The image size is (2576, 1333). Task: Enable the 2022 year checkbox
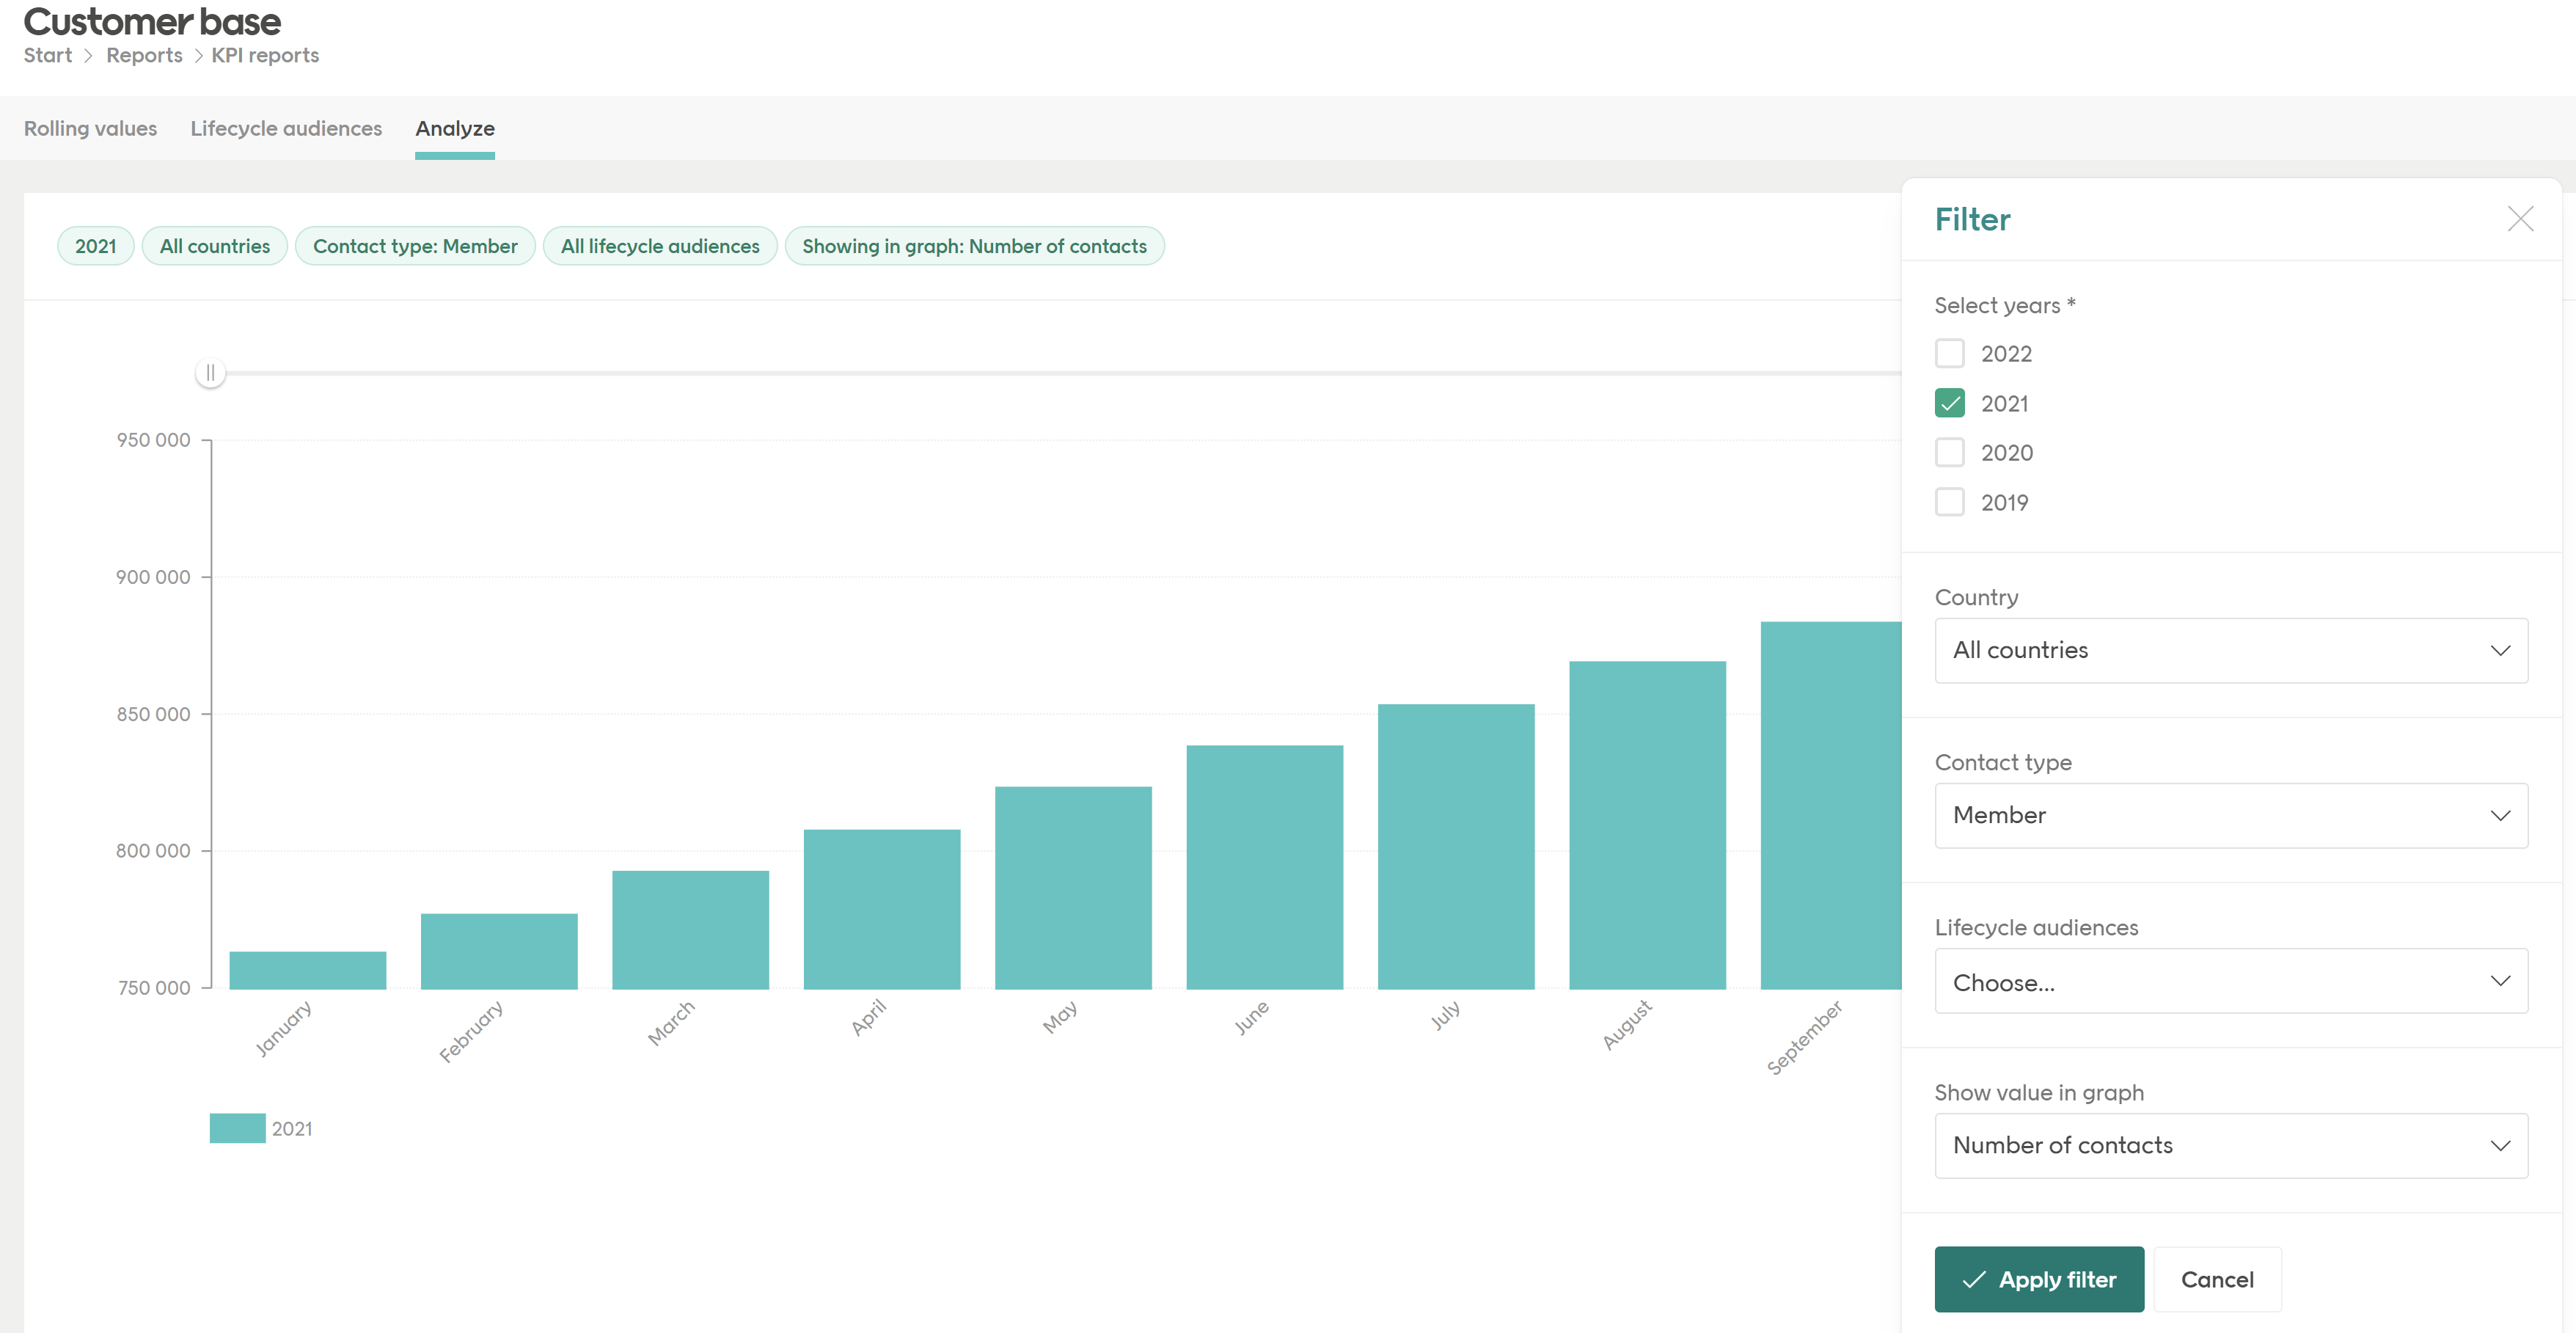pos(1949,353)
